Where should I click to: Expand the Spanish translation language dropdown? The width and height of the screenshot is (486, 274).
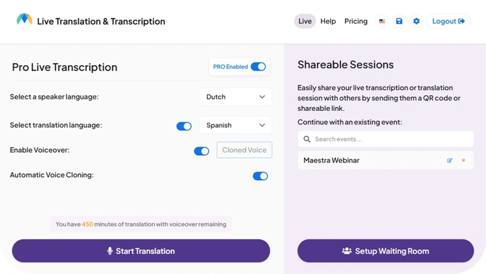pyautogui.click(x=235, y=125)
